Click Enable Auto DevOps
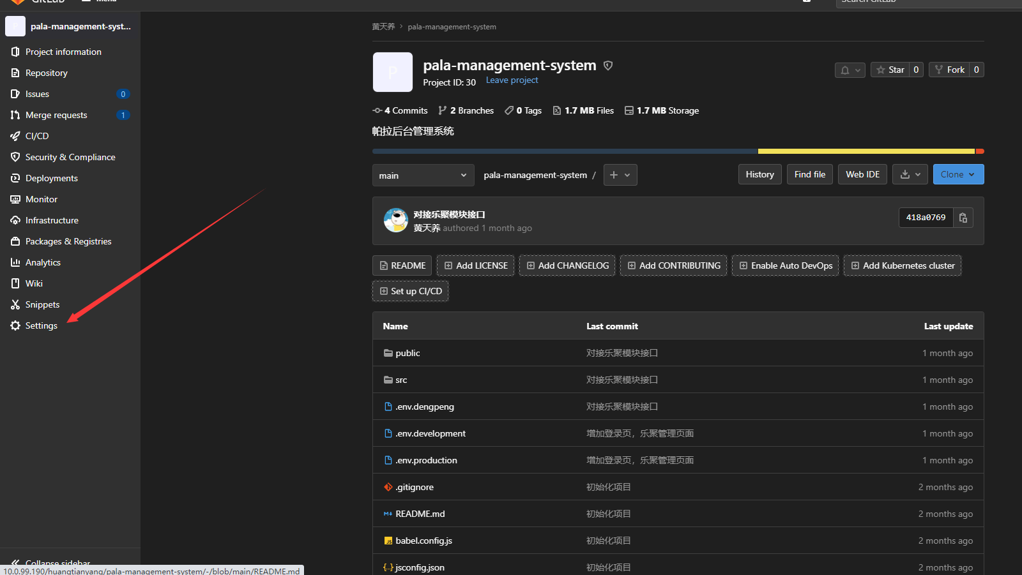Image resolution: width=1022 pixels, height=575 pixels. click(785, 265)
